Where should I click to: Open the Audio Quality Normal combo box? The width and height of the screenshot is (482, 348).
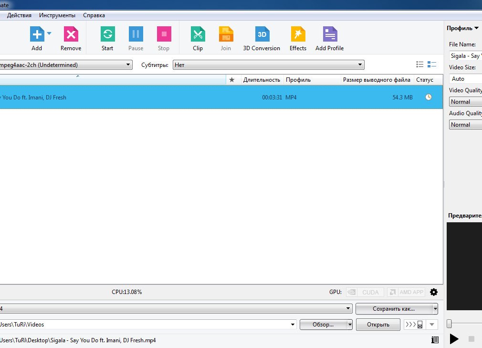[465, 125]
